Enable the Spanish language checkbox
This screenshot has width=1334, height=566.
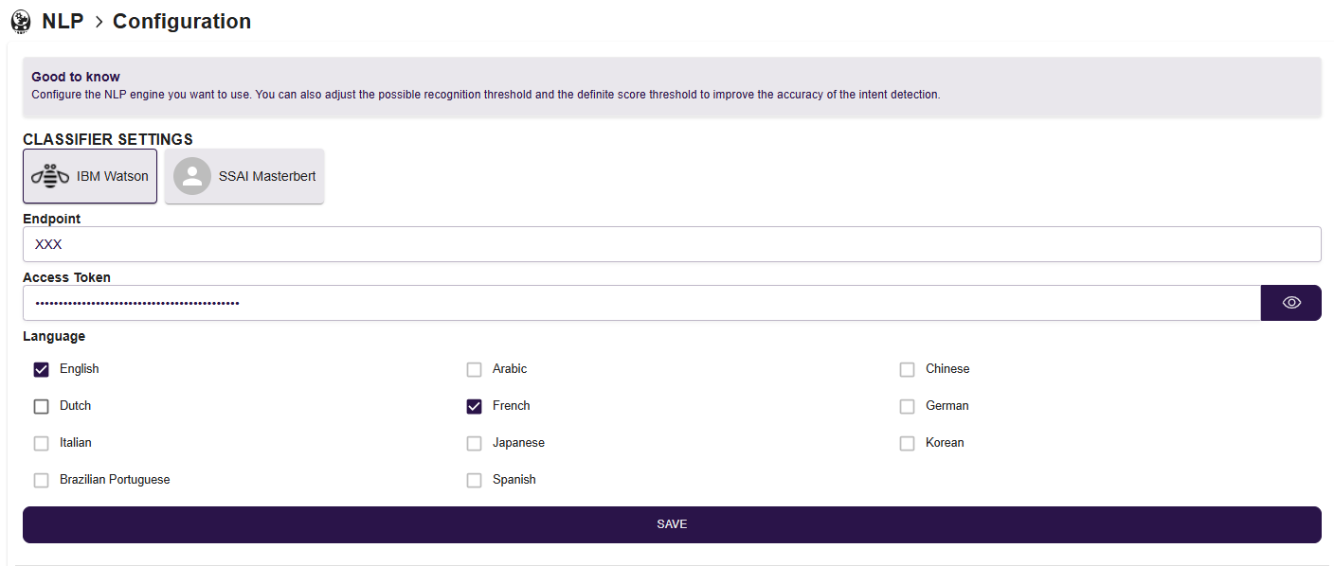(x=474, y=480)
